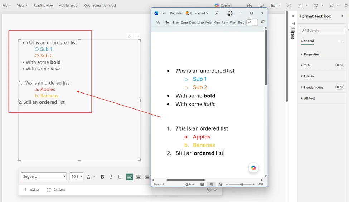The width and height of the screenshot is (349, 202).
Task: Switch Word to Print Layout view
Action: 211,184
